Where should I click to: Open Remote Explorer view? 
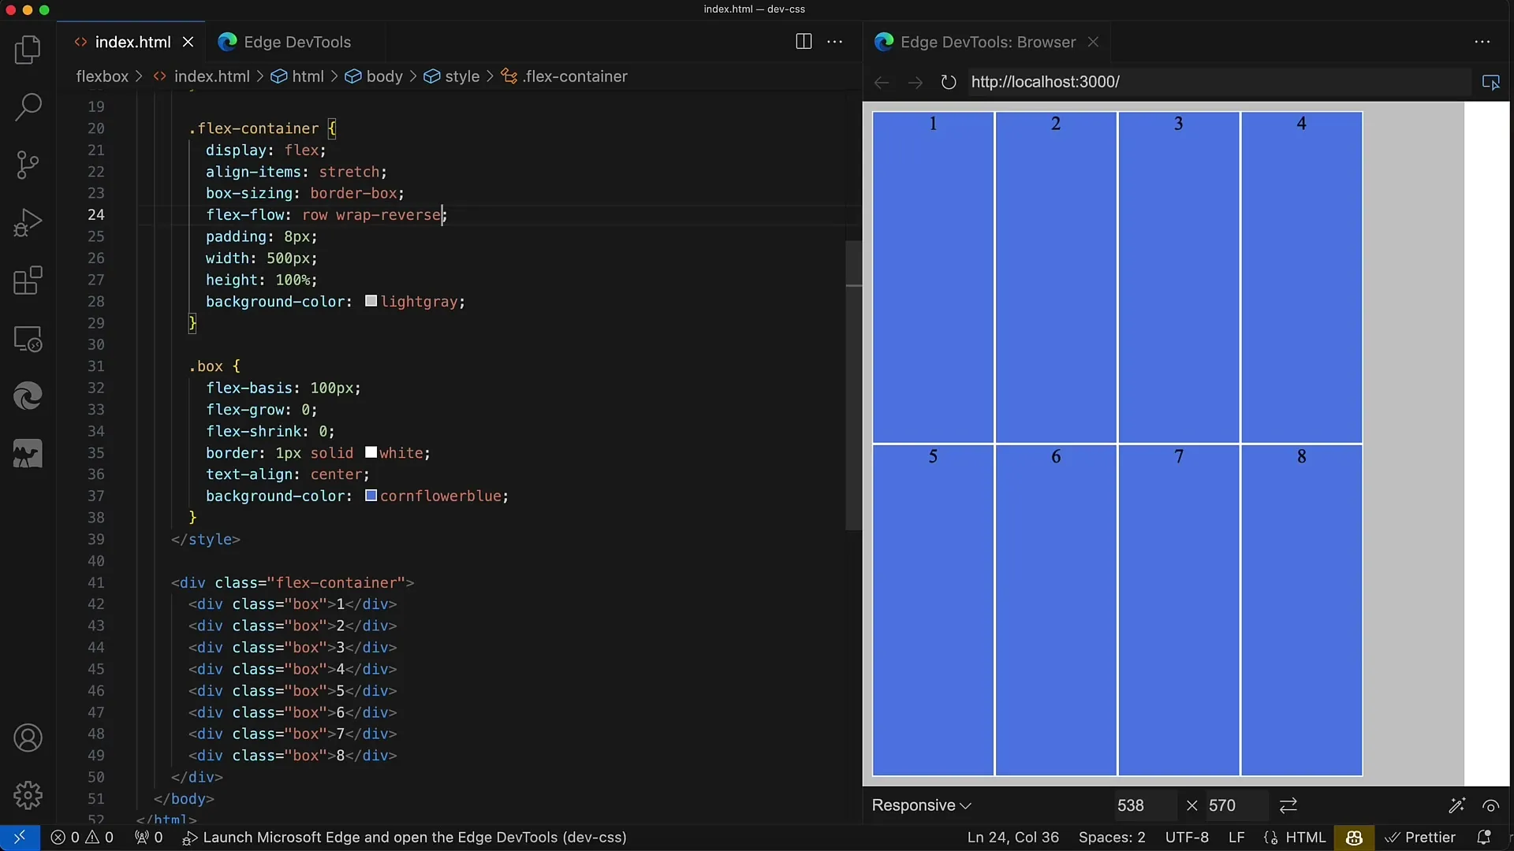point(28,339)
